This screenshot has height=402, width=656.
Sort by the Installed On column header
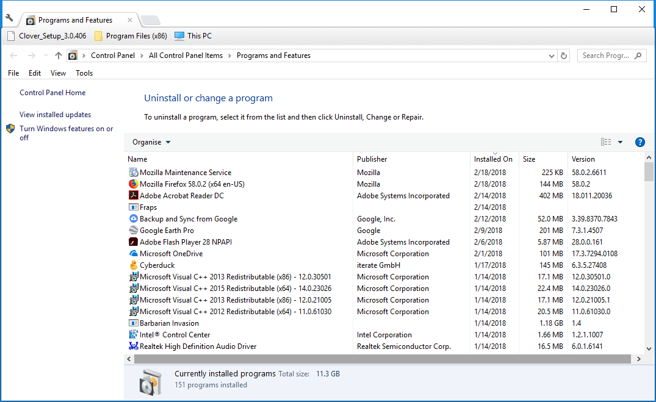tap(494, 159)
